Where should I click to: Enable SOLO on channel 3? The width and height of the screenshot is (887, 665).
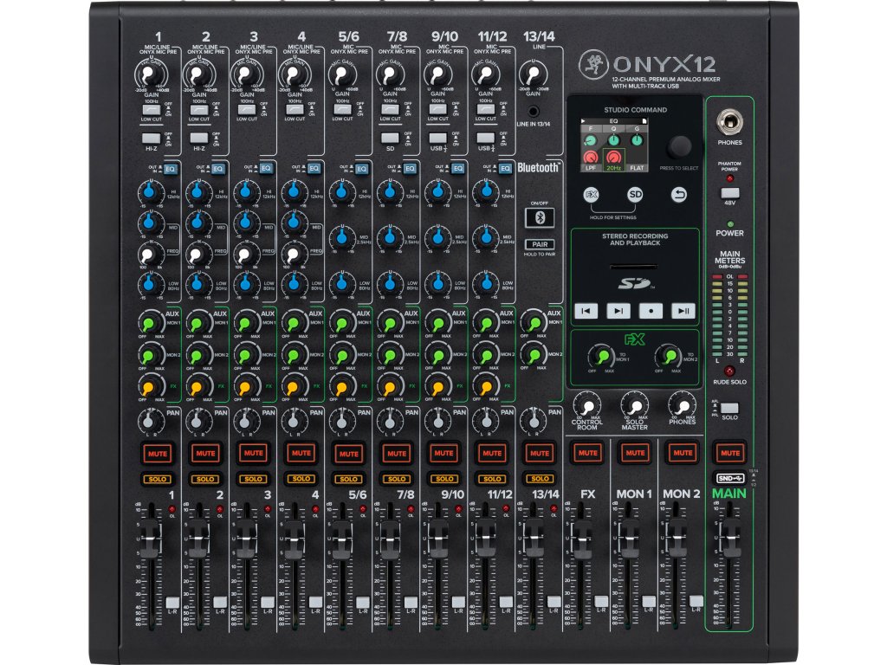[x=253, y=478]
